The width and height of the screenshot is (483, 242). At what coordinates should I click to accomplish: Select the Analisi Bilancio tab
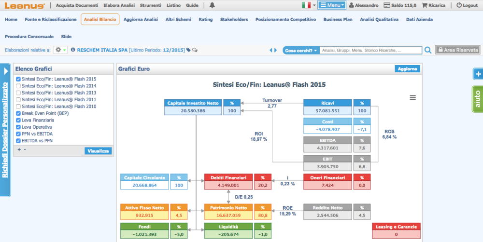(x=100, y=19)
